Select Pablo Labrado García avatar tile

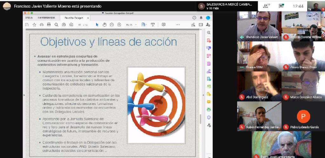point(303,116)
